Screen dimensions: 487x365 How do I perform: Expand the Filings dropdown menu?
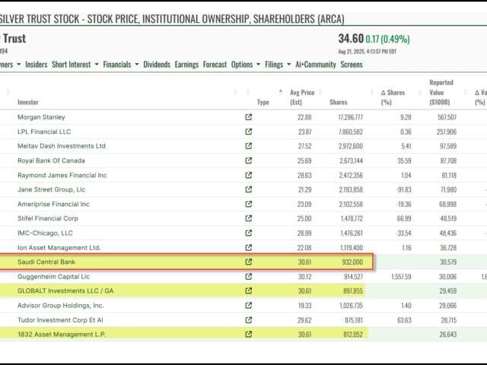(x=278, y=65)
